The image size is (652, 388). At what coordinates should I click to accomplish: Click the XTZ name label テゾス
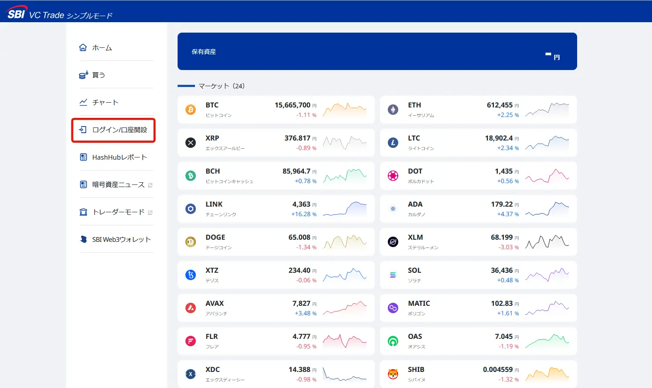(212, 281)
